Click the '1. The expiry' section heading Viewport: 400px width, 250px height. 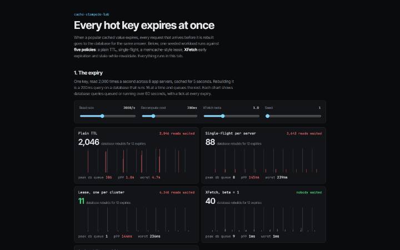point(88,73)
